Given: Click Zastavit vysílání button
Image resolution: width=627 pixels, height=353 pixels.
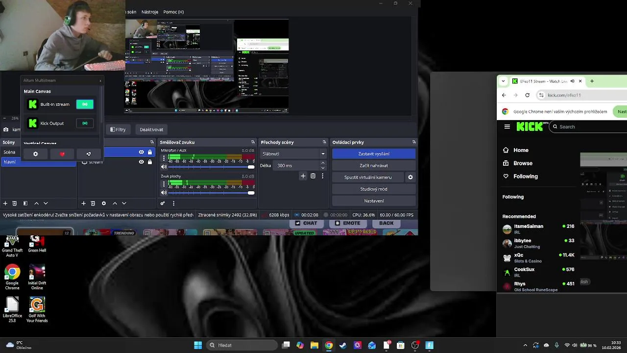Looking at the screenshot, I should pos(374,154).
